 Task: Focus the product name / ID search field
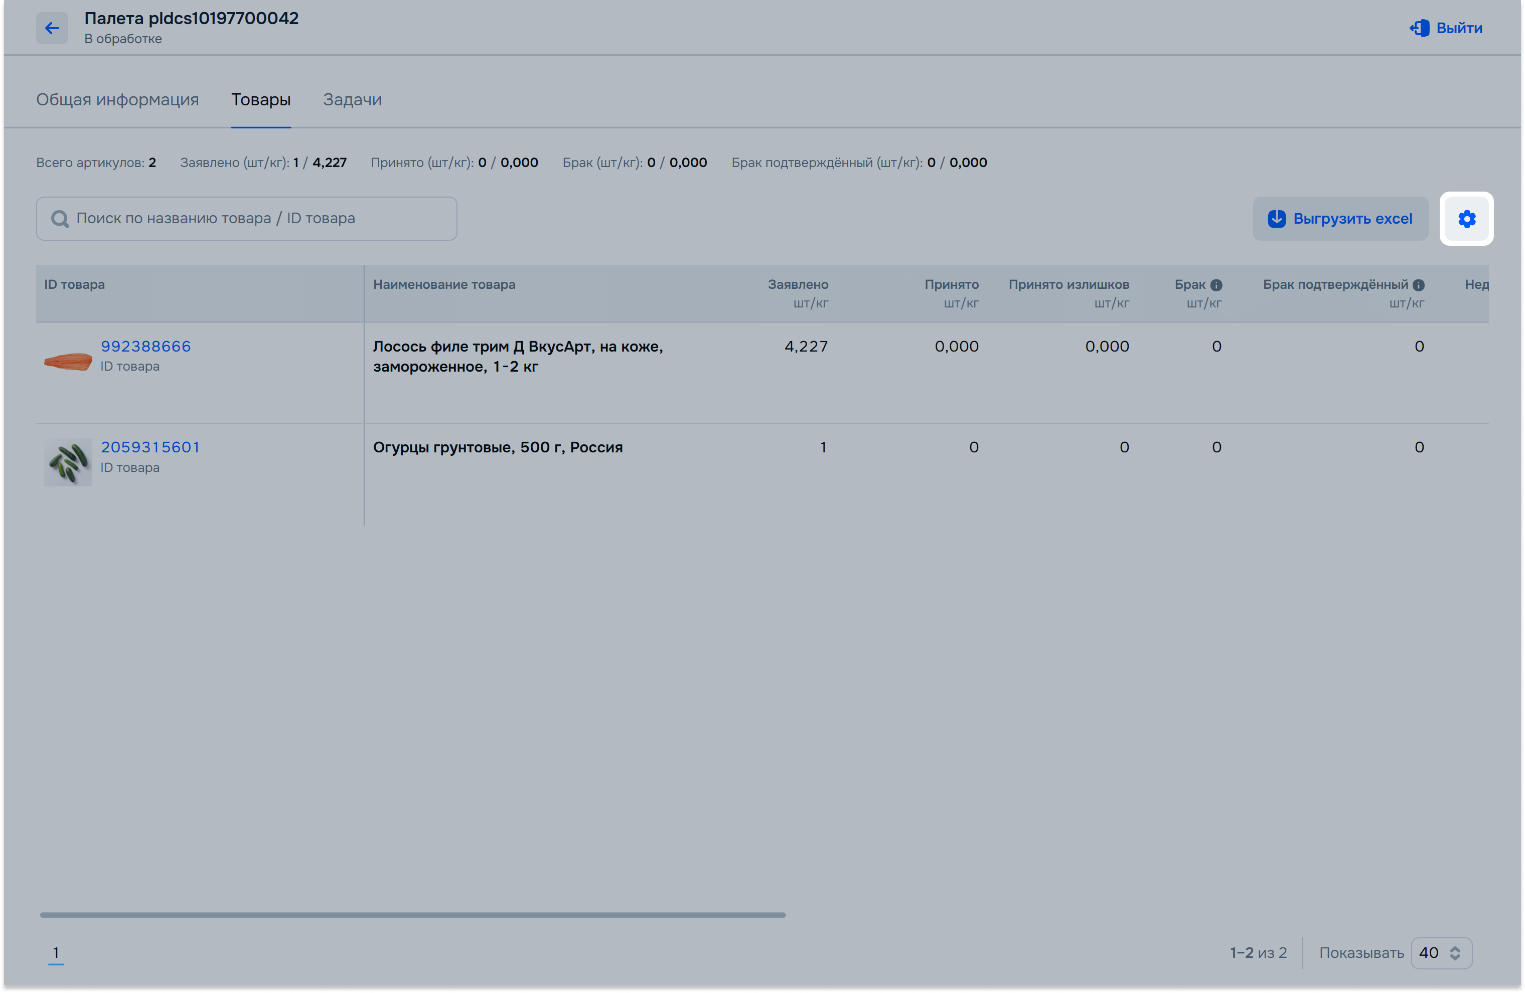[x=247, y=219]
